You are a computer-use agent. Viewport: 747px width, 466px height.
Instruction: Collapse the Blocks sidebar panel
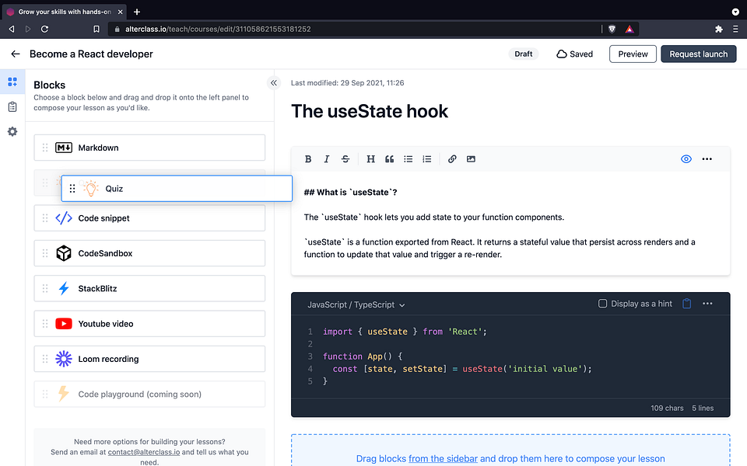click(273, 83)
